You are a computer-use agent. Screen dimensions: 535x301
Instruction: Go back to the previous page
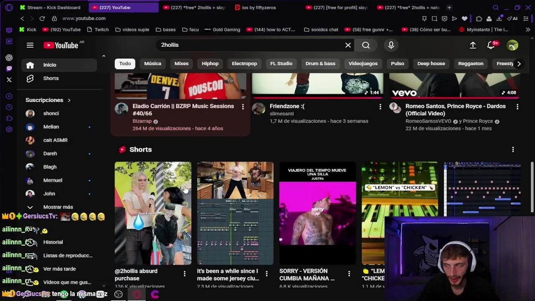(23, 18)
